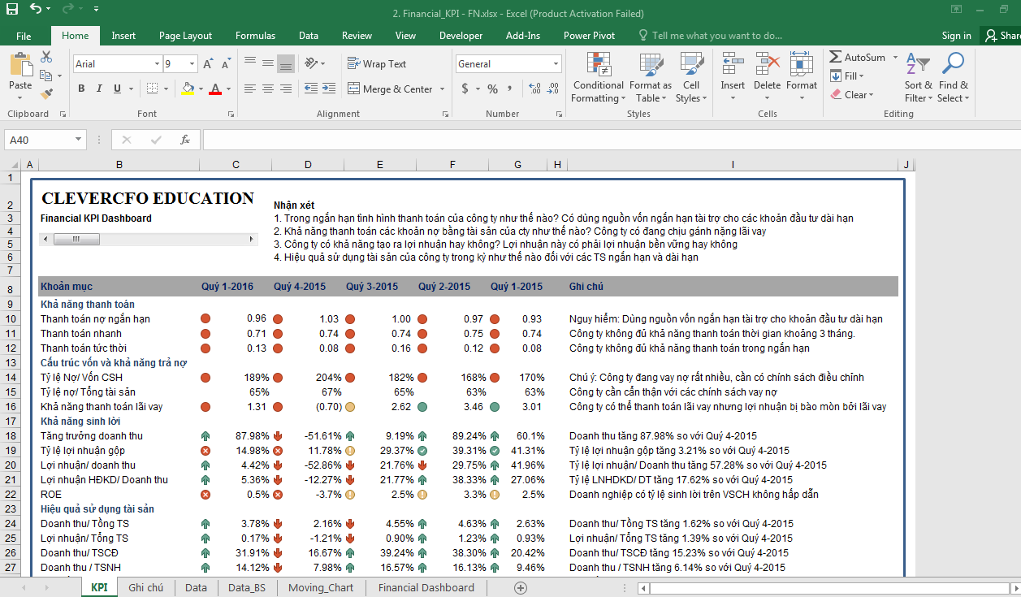Add a new sheet with plus icon
The width and height of the screenshot is (1021, 597).
(x=521, y=587)
